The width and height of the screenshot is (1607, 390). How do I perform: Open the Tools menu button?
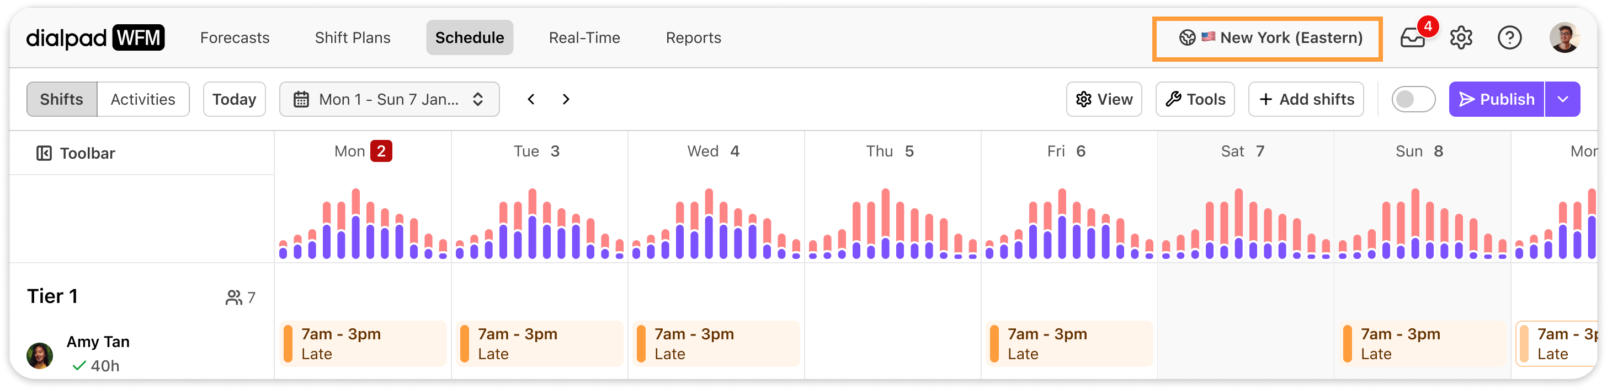click(x=1195, y=99)
